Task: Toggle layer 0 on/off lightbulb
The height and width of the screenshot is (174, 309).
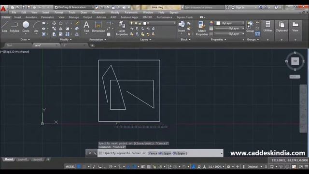Action: 131,23
